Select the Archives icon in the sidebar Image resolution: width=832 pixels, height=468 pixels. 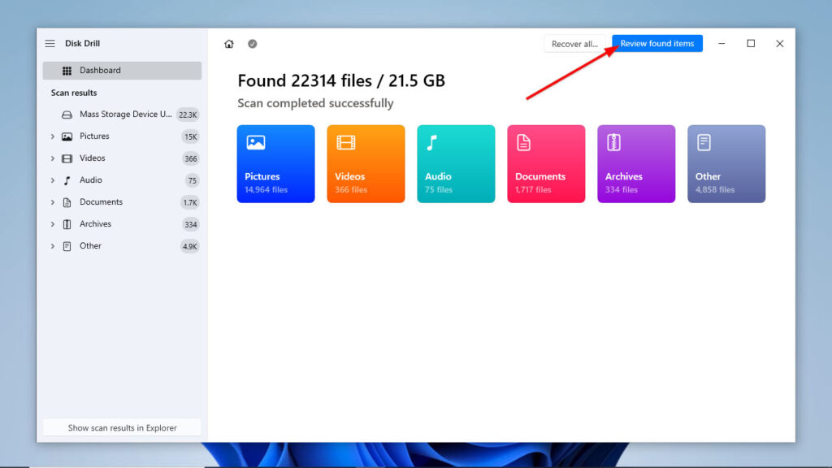[x=67, y=223]
